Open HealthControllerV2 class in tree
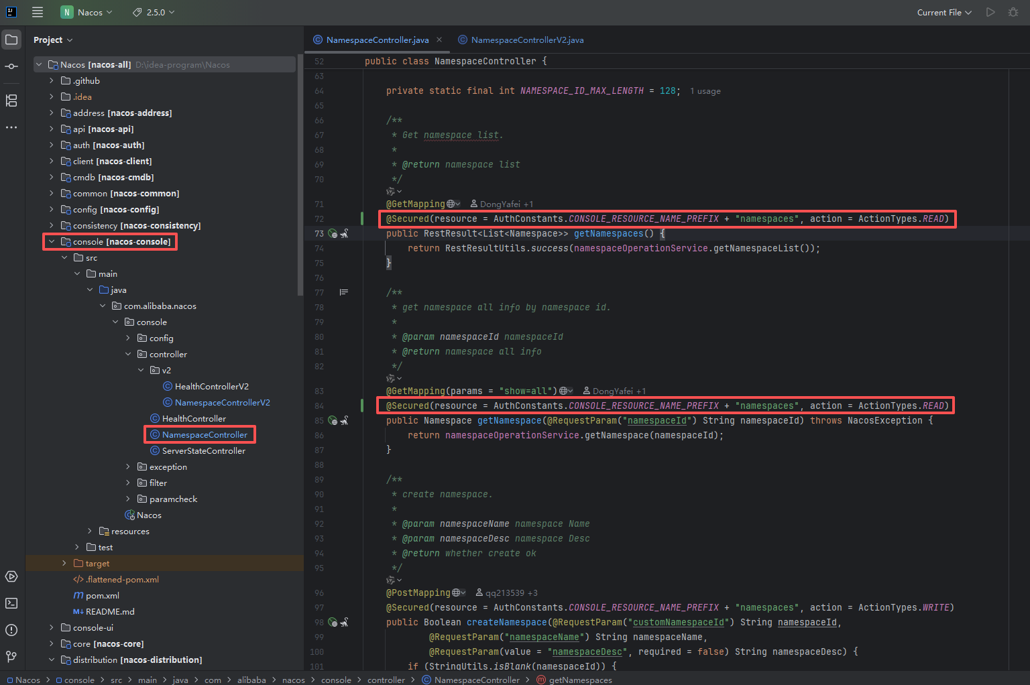 pos(206,387)
